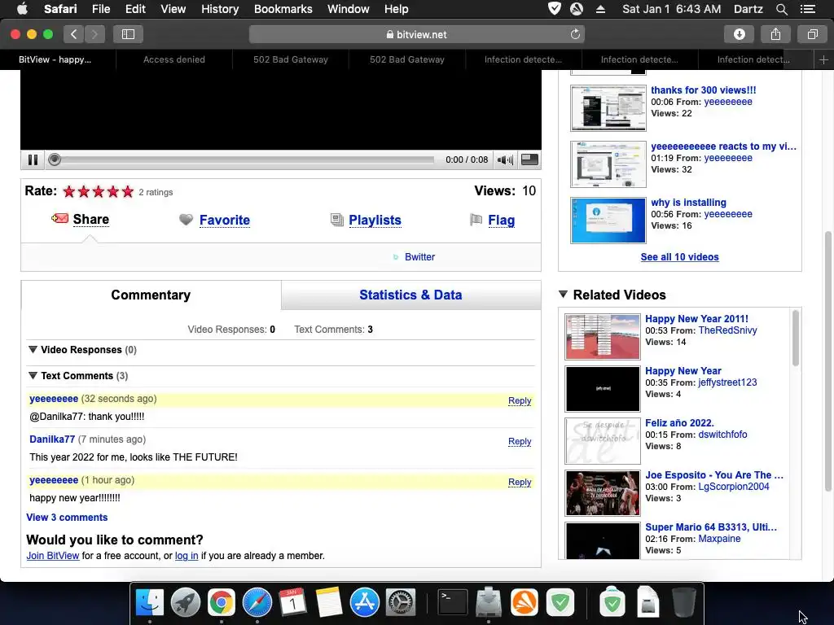Open why is installing video thumbnail
Image resolution: width=834 pixels, height=625 pixels.
click(x=608, y=220)
